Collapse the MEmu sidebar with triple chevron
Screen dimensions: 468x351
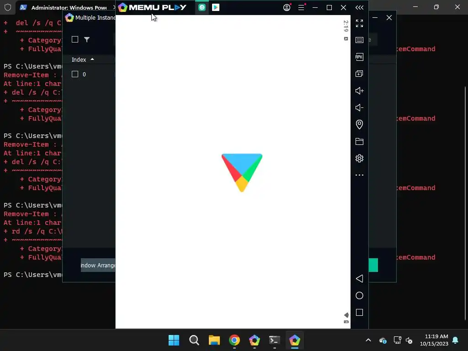tap(359, 7)
